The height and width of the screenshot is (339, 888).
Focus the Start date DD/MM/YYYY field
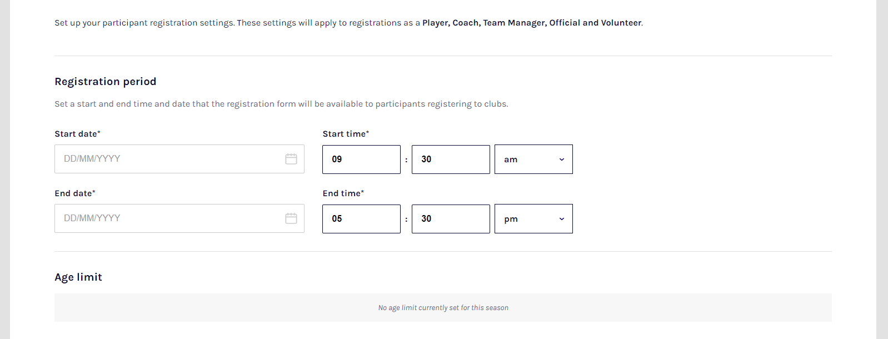[x=179, y=159]
